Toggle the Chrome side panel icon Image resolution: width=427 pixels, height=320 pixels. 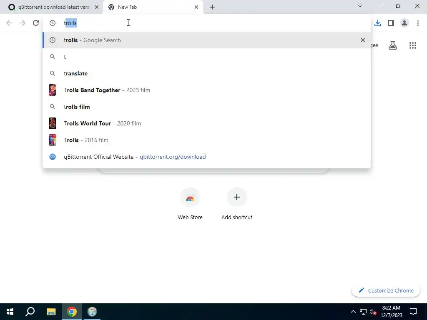click(x=391, y=23)
